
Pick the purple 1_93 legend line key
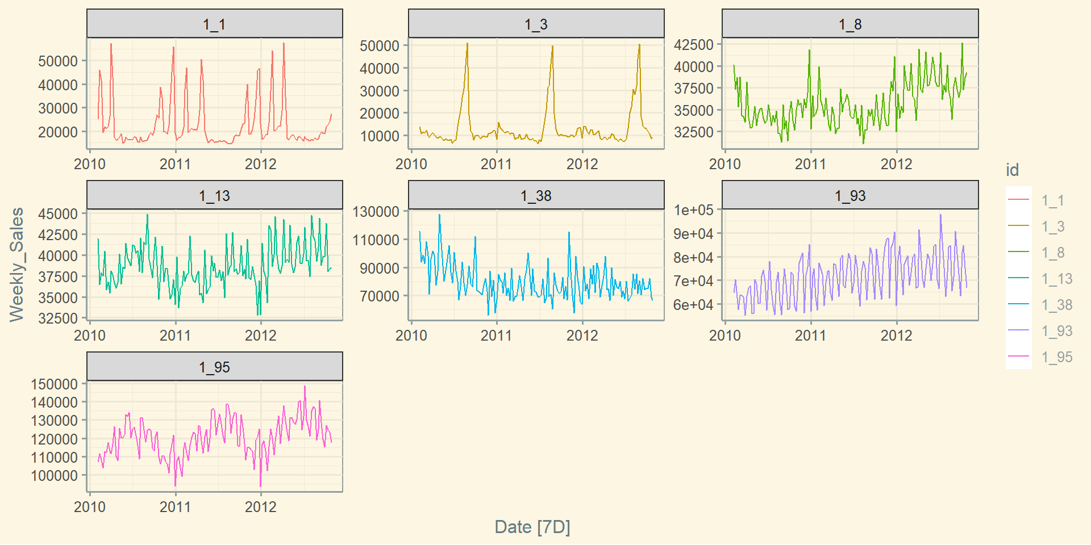[1018, 330]
